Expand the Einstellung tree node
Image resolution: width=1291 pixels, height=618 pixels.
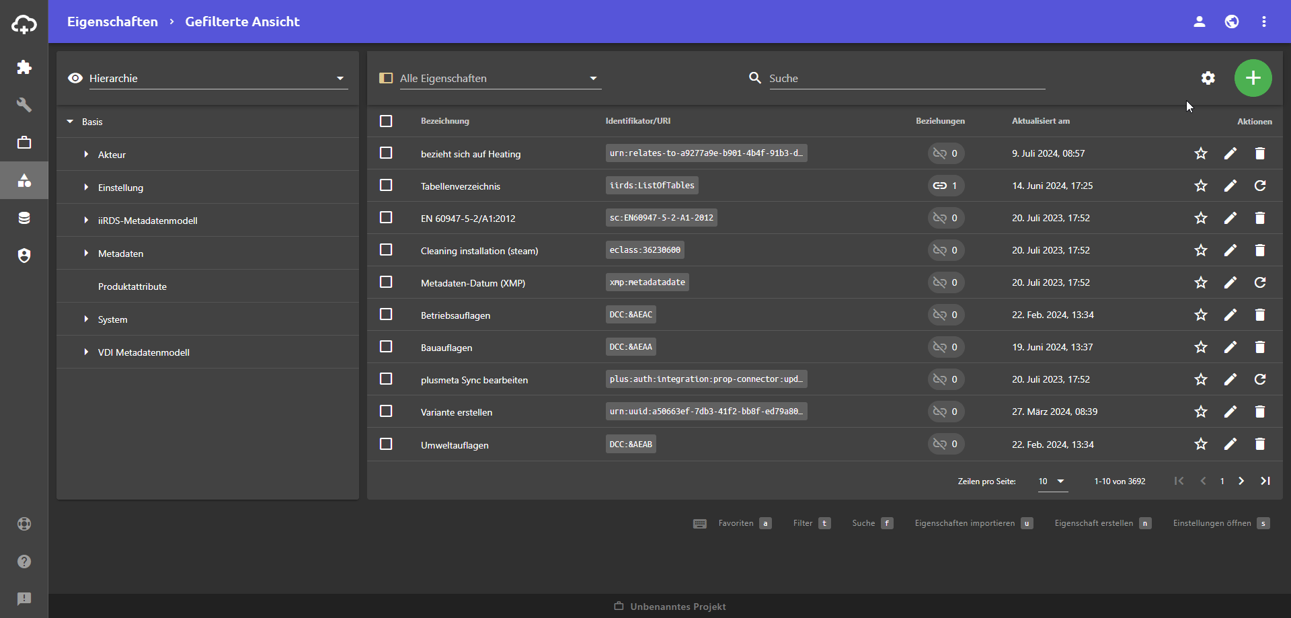pyautogui.click(x=86, y=188)
